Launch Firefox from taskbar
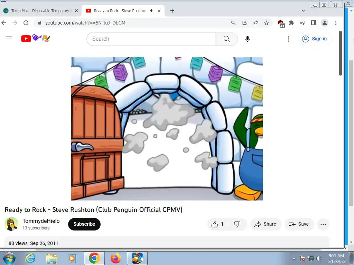Viewport: 354px width, 265px height. (115, 258)
